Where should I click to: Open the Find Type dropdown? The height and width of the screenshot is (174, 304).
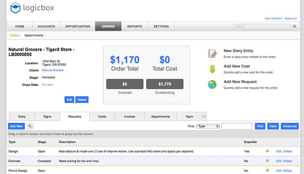point(208,126)
